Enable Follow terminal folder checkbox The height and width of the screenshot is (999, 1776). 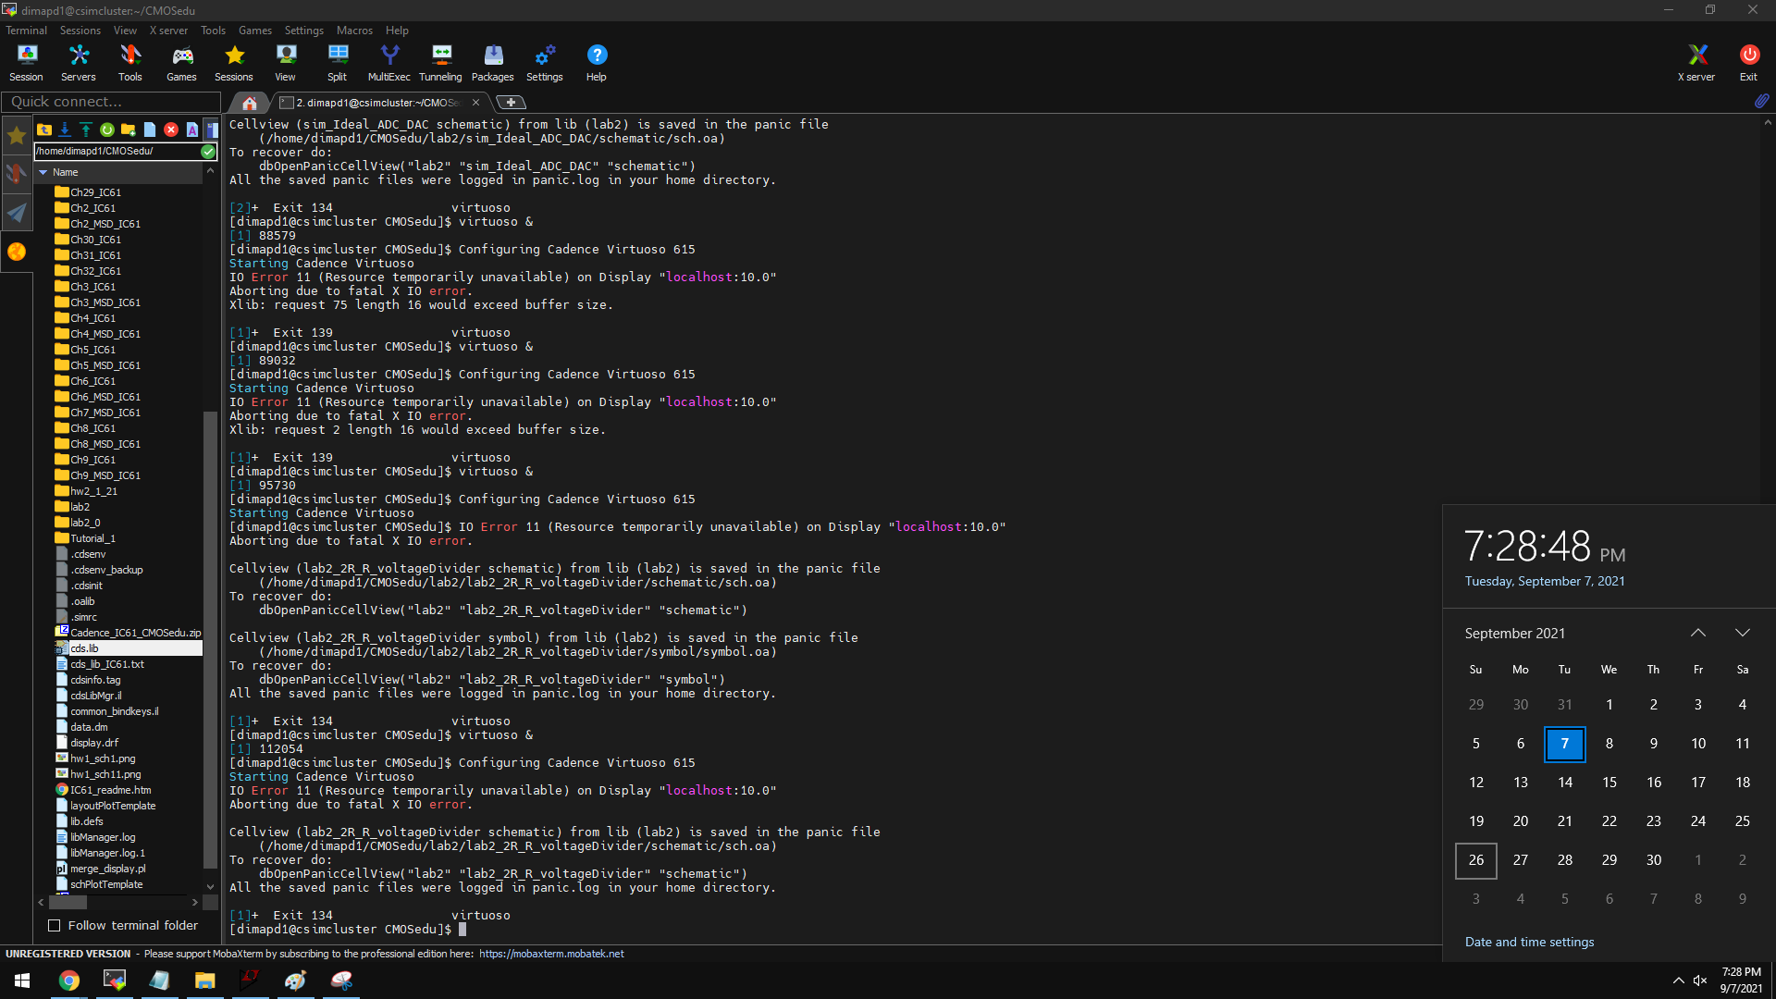coord(55,926)
